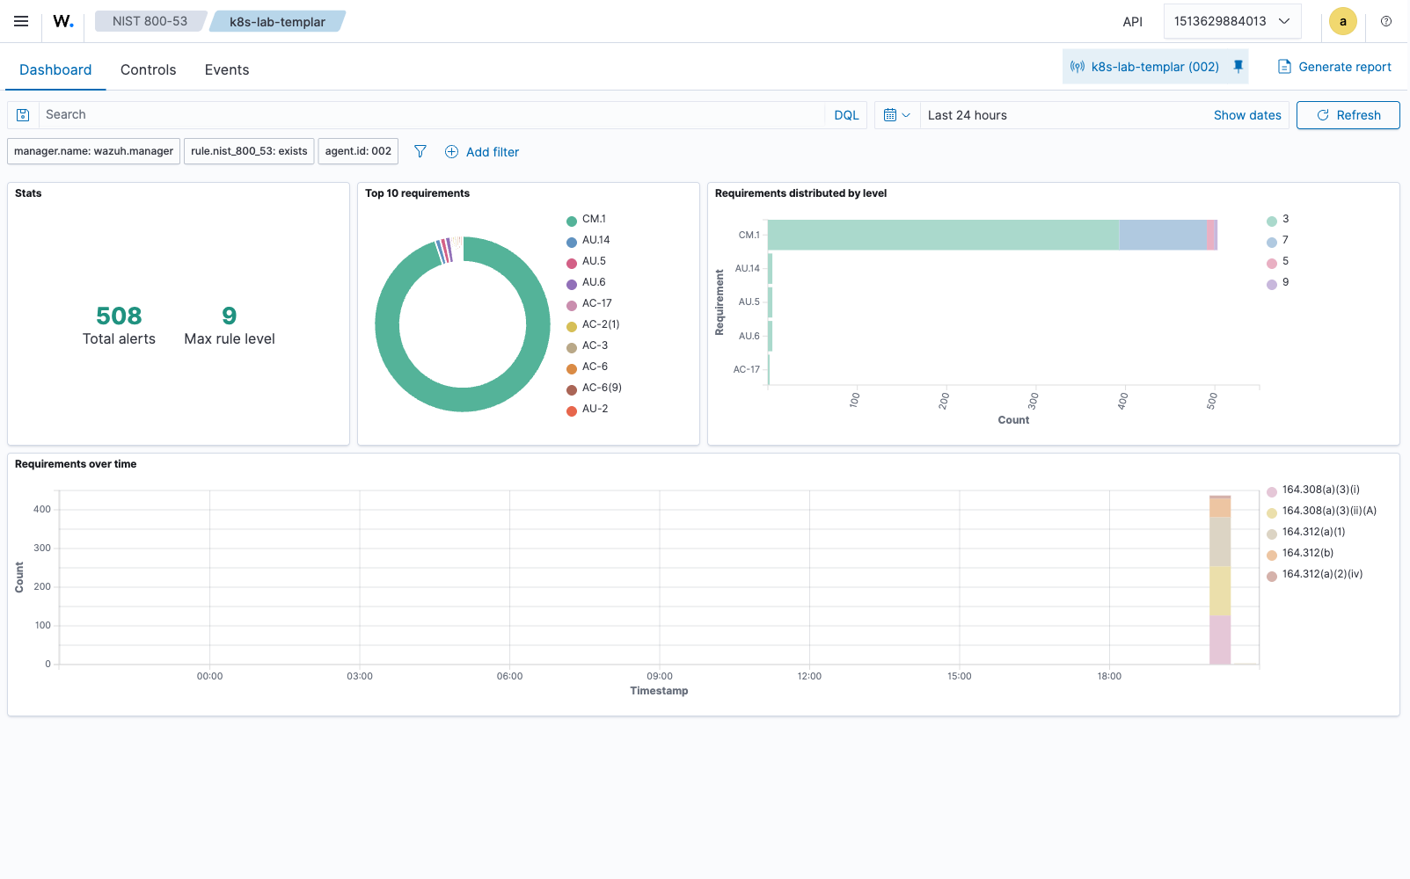1410x879 pixels.
Task: Toggle level 9 legend in distribution chart
Action: (x=1278, y=282)
